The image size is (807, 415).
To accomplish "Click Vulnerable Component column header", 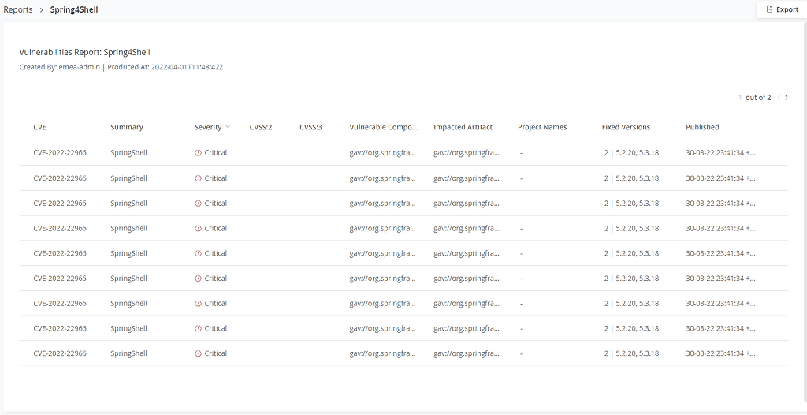I will pyautogui.click(x=383, y=127).
